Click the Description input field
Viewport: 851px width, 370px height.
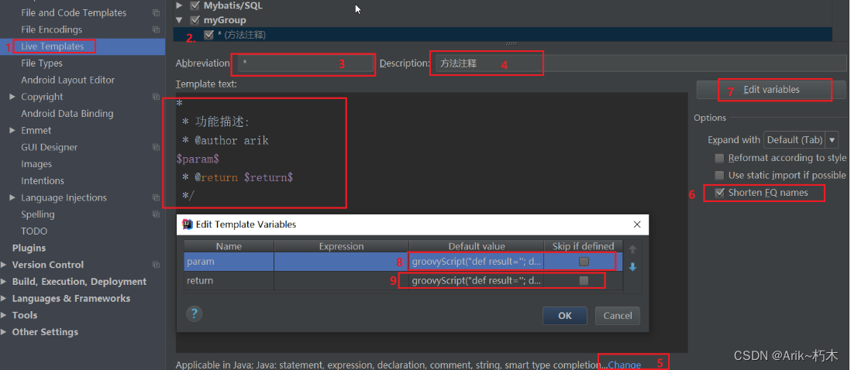coord(641,63)
